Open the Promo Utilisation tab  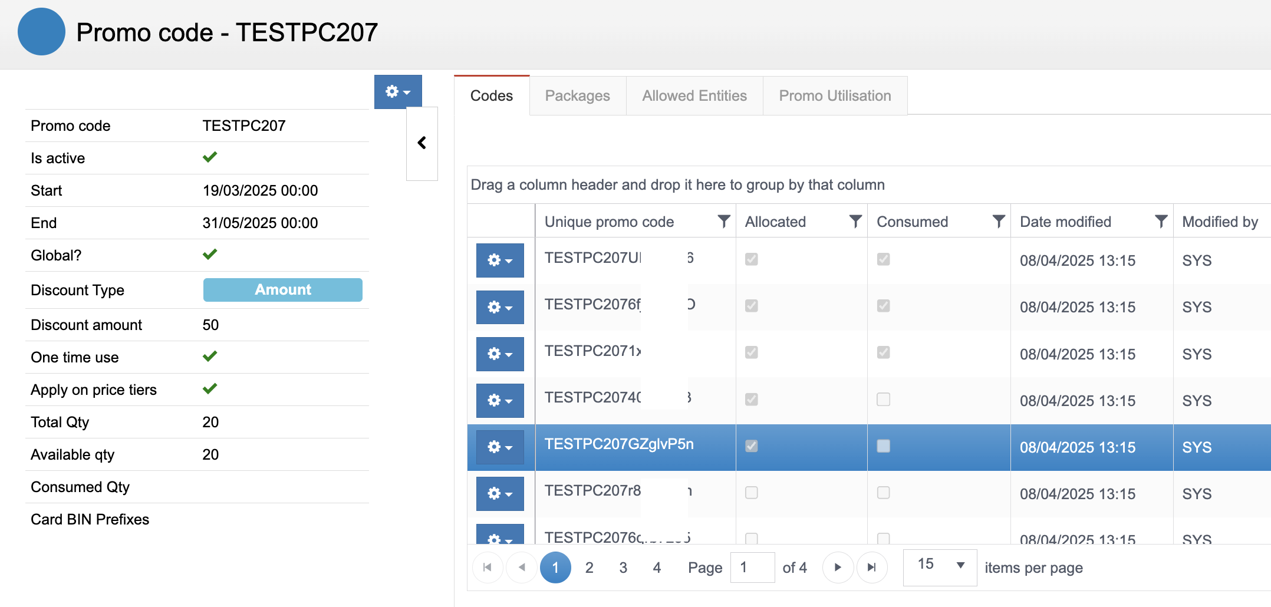835,96
